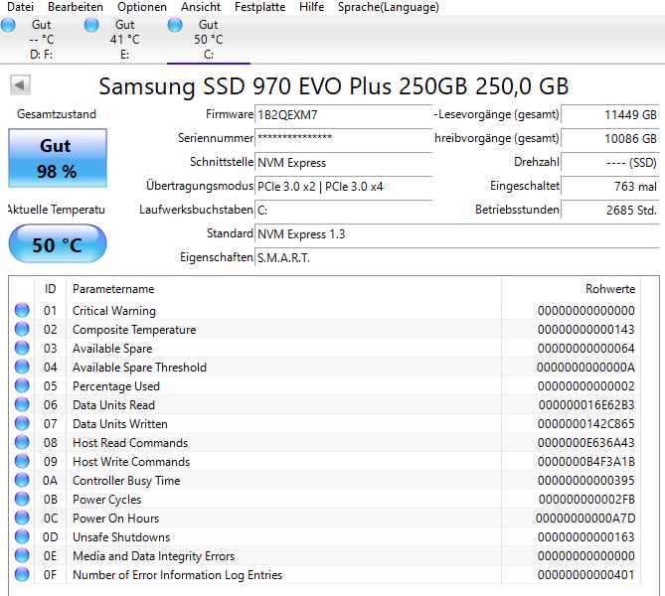Select the E: drive tab at 41 °C
Image resolution: width=665 pixels, height=596 pixels.
click(124, 40)
